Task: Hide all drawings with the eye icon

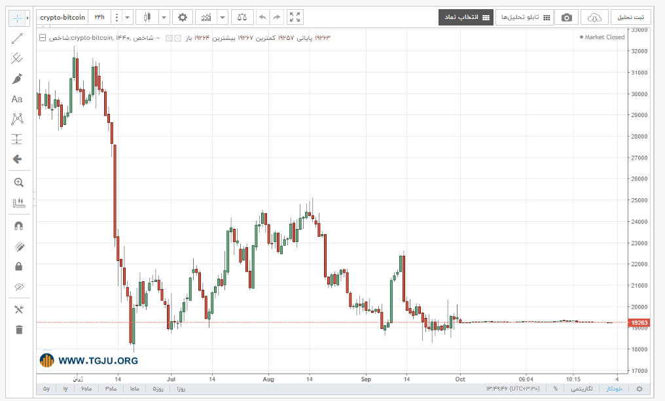Action: point(19,287)
